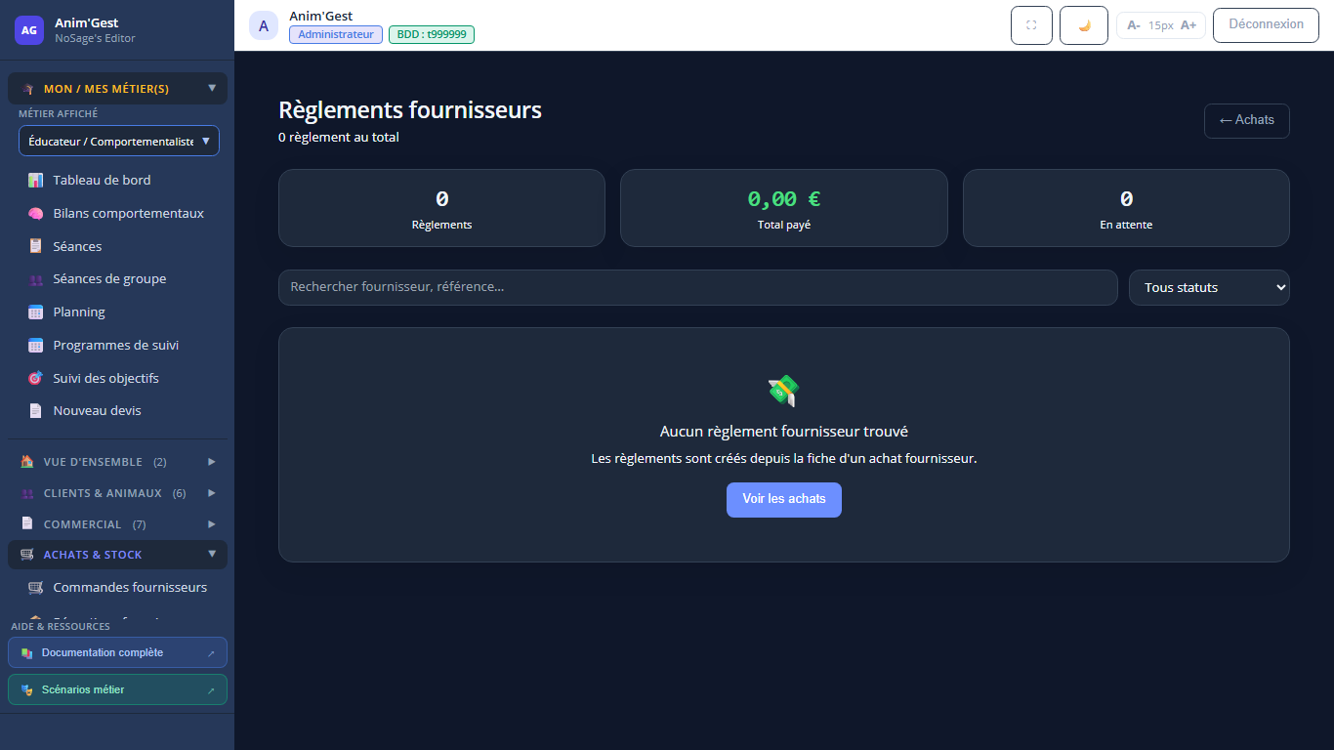Open the Documentation complète link
The width and height of the screenshot is (1334, 750).
117,652
